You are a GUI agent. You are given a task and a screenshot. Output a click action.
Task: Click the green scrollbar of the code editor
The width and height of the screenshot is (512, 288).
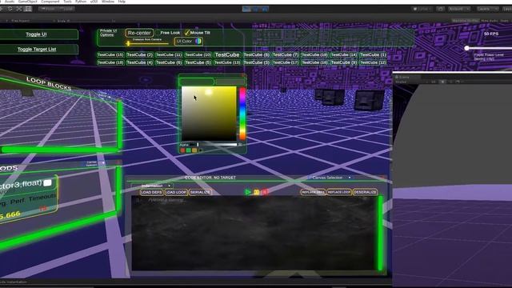[380, 233]
